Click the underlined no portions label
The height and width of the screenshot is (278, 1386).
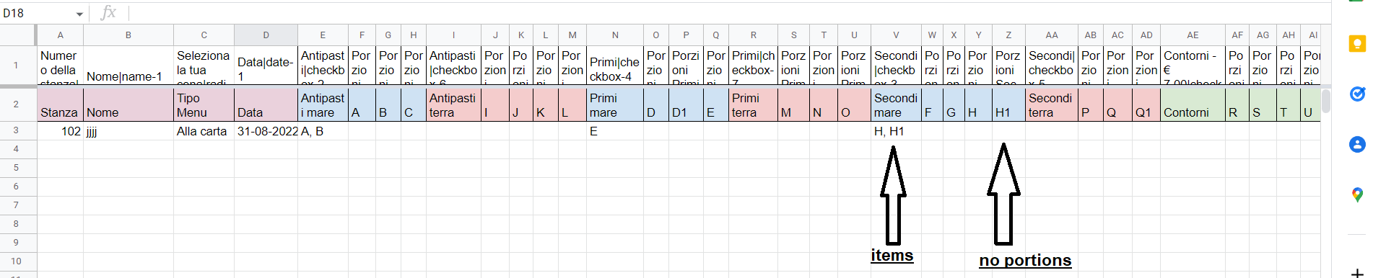click(x=1025, y=260)
